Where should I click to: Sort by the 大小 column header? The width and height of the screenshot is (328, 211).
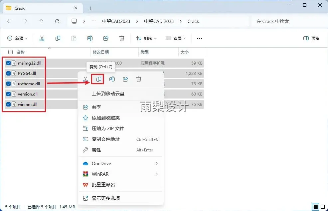tap(185, 52)
